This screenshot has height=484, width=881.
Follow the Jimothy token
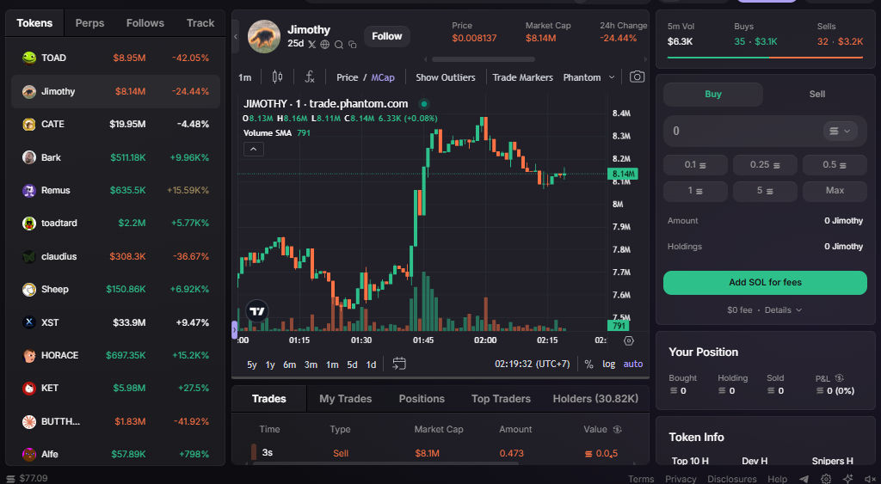(386, 36)
